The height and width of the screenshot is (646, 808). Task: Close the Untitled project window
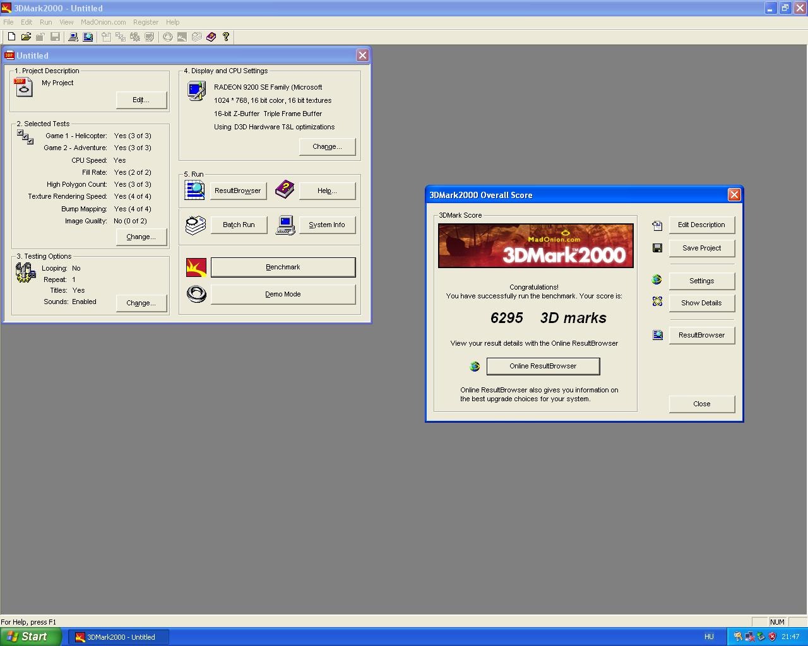(x=362, y=56)
